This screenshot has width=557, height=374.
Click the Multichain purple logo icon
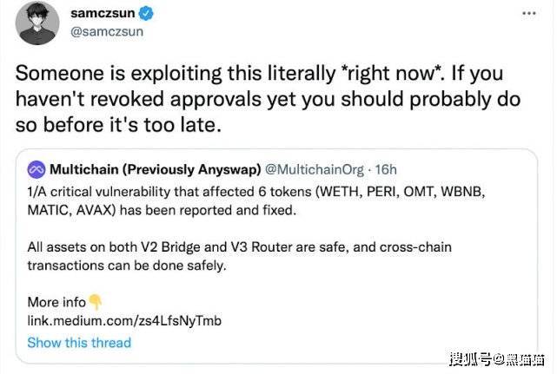[36, 167]
